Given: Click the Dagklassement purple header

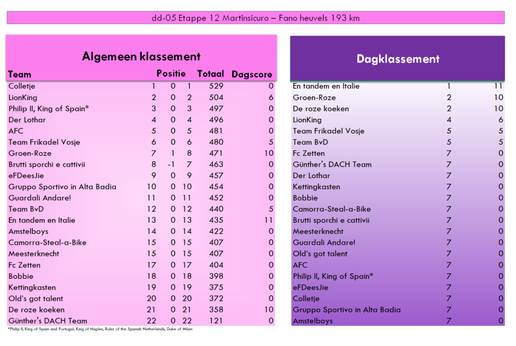Looking at the screenshot, I should pos(398,58).
